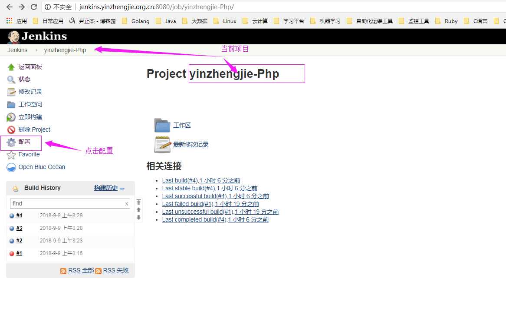Open the Linux bookmarks folder
Image resolution: width=506 pixels, height=325 pixels.
click(225, 21)
